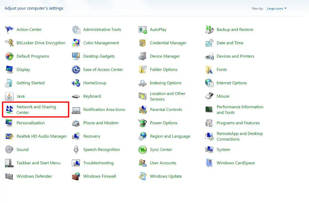Open the Programs and Features link
Viewport: 309px width, 203px height.
(x=238, y=123)
